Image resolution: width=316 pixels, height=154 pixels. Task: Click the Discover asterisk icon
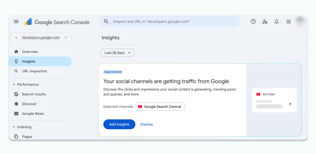16,104
